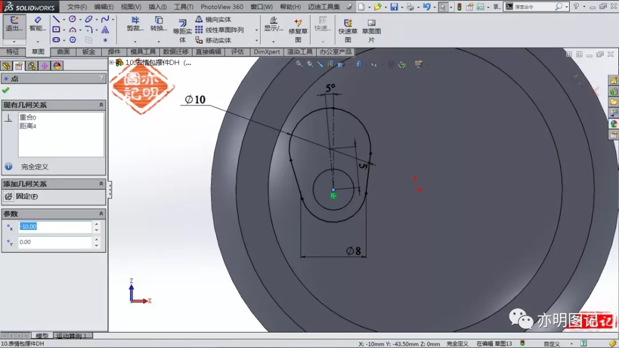619x348 pixels.
Task: Select the Circle sketch tool
Action: pos(72,19)
